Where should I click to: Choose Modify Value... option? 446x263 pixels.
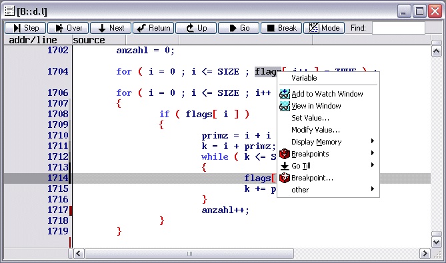pyautogui.click(x=328, y=130)
